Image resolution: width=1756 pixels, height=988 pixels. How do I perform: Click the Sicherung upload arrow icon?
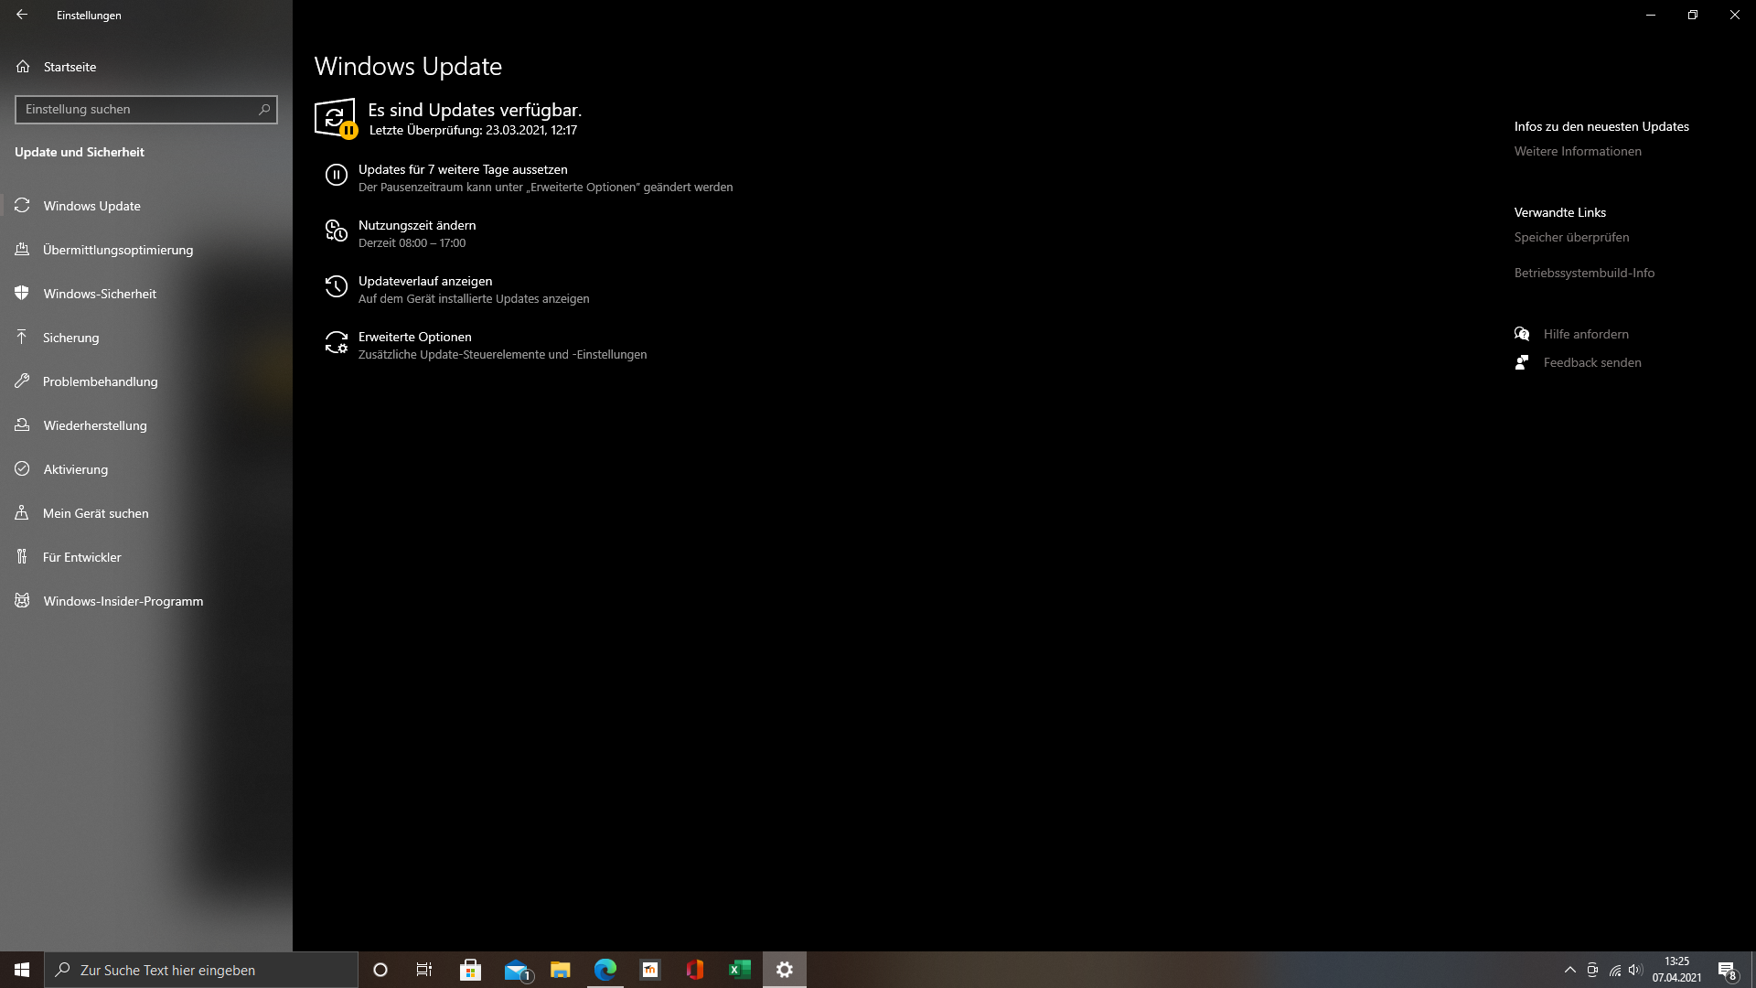click(x=22, y=337)
